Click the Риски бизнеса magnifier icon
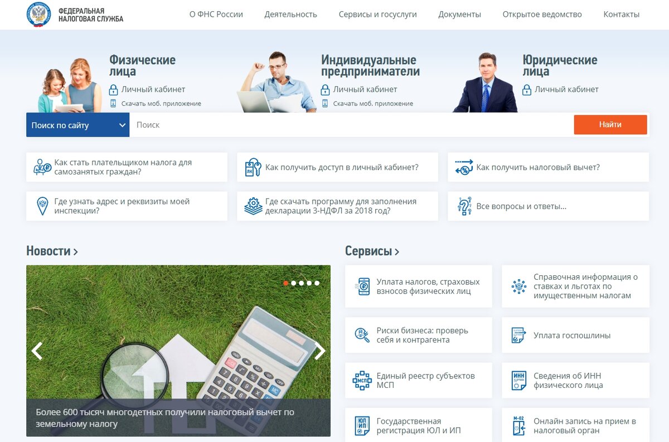The height and width of the screenshot is (442, 669). tap(362, 335)
